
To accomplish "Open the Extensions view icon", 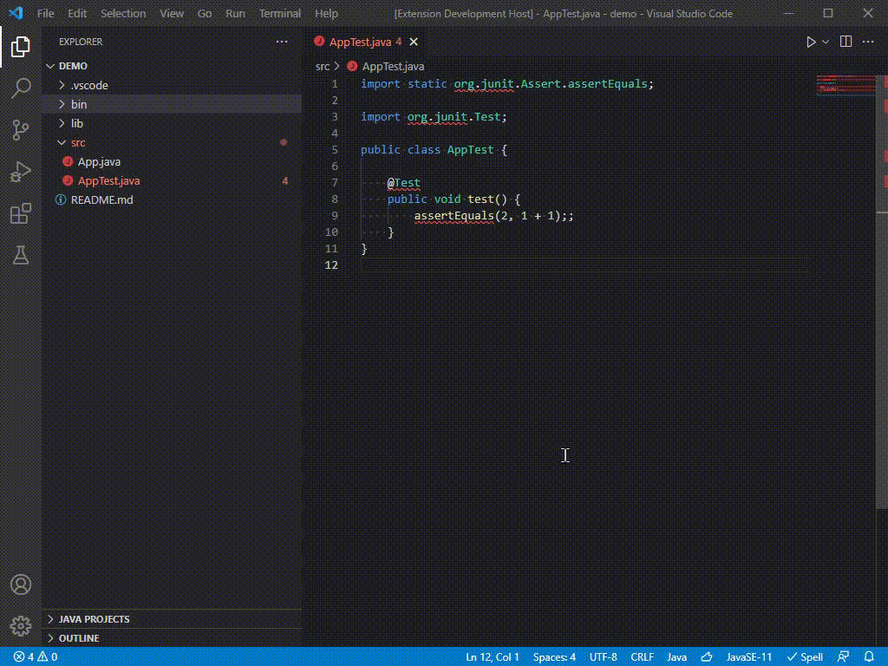I will pos(20,213).
